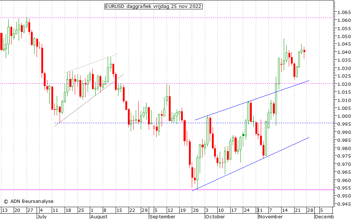Click the '© ADN Beursanalyse' copyright text

click(28, 201)
